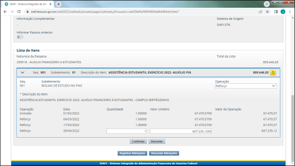Open the Operação Reforço dropdown

tap(246, 86)
